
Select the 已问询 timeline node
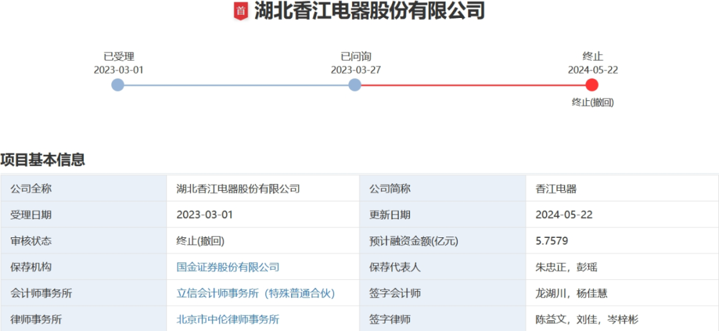tap(354, 84)
